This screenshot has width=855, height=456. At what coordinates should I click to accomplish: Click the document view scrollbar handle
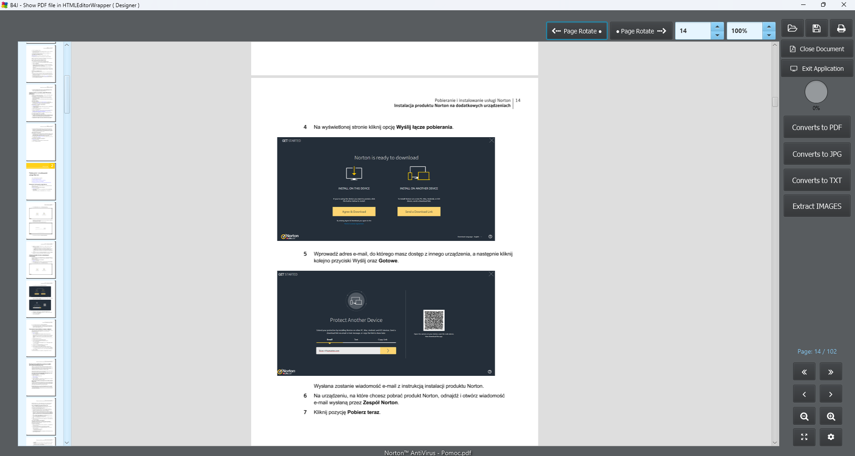[775, 102]
